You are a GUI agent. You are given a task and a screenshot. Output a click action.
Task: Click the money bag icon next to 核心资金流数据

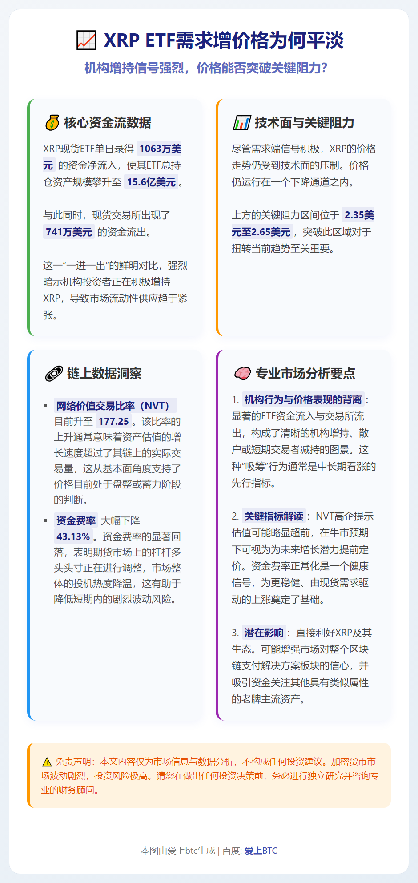[x=52, y=123]
